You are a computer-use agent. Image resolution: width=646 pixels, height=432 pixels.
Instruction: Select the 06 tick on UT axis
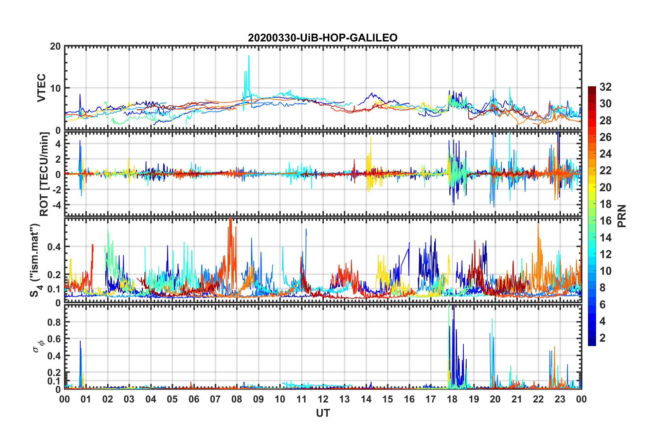pos(194,399)
